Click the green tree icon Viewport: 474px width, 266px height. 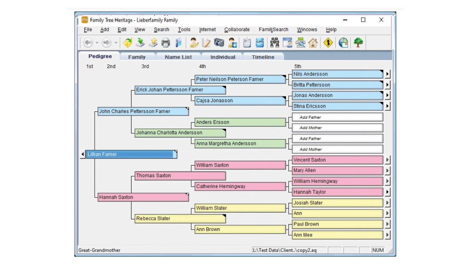click(358, 43)
